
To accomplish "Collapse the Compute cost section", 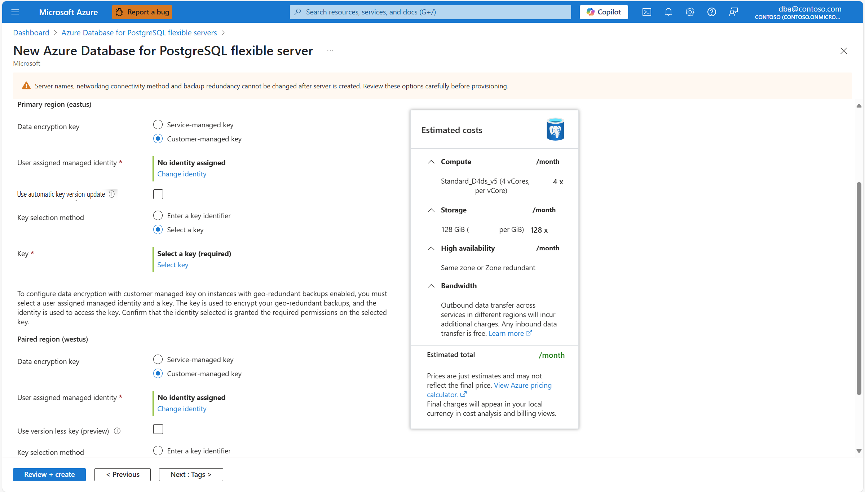I will tap(431, 162).
